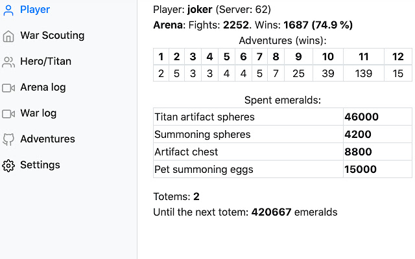Click the Settings gear icon
Viewport: 415px width, 259px height.
pos(8,165)
